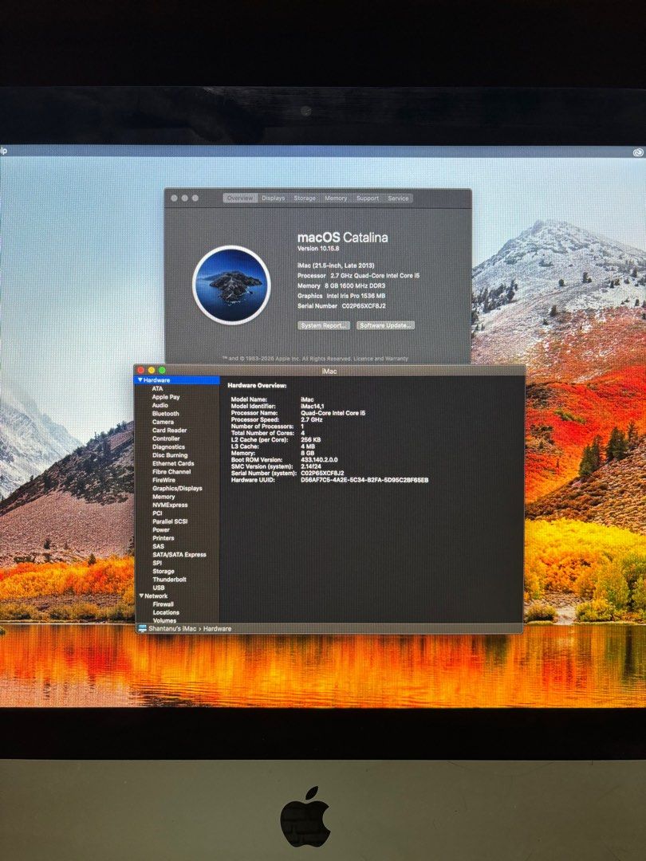Select Memory in the System Report sidebar
Viewport: 646px width, 861px height.
pyautogui.click(x=163, y=497)
